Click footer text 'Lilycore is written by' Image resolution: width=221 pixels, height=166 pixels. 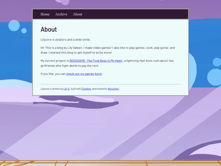coord(52,89)
